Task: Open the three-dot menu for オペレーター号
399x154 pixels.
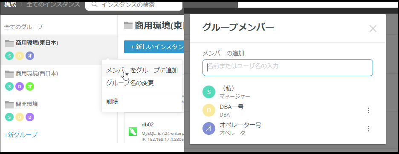Action: [368, 128]
